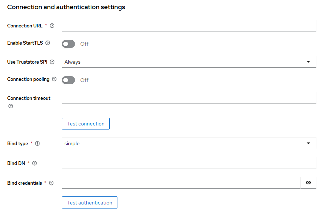
Task: Focus the Connection URL input field
Action: tap(189, 26)
